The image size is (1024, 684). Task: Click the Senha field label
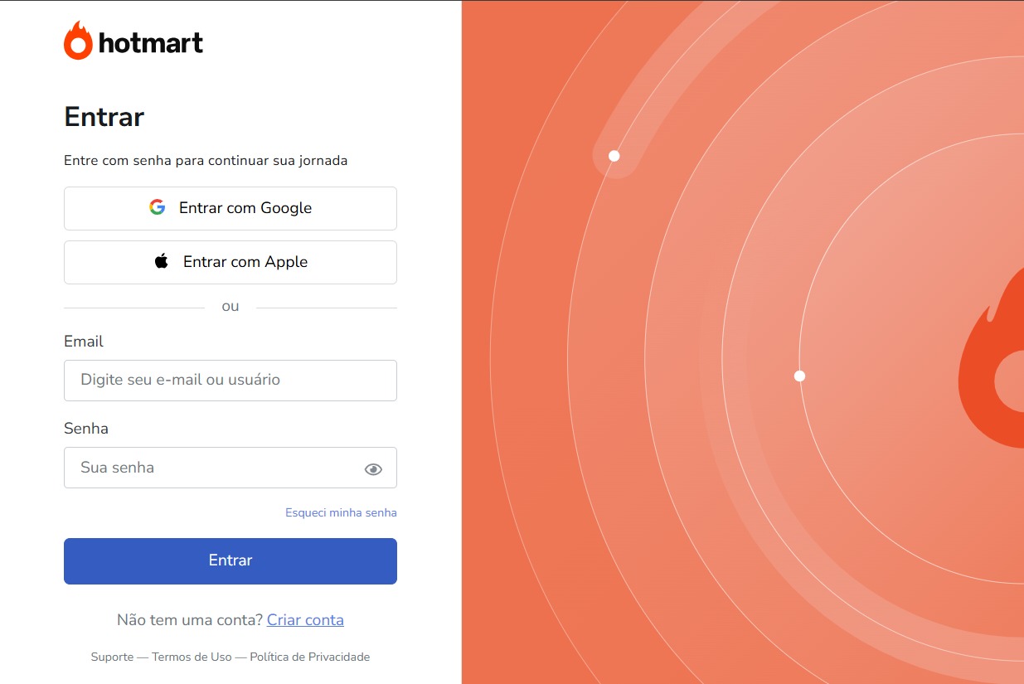[86, 429]
